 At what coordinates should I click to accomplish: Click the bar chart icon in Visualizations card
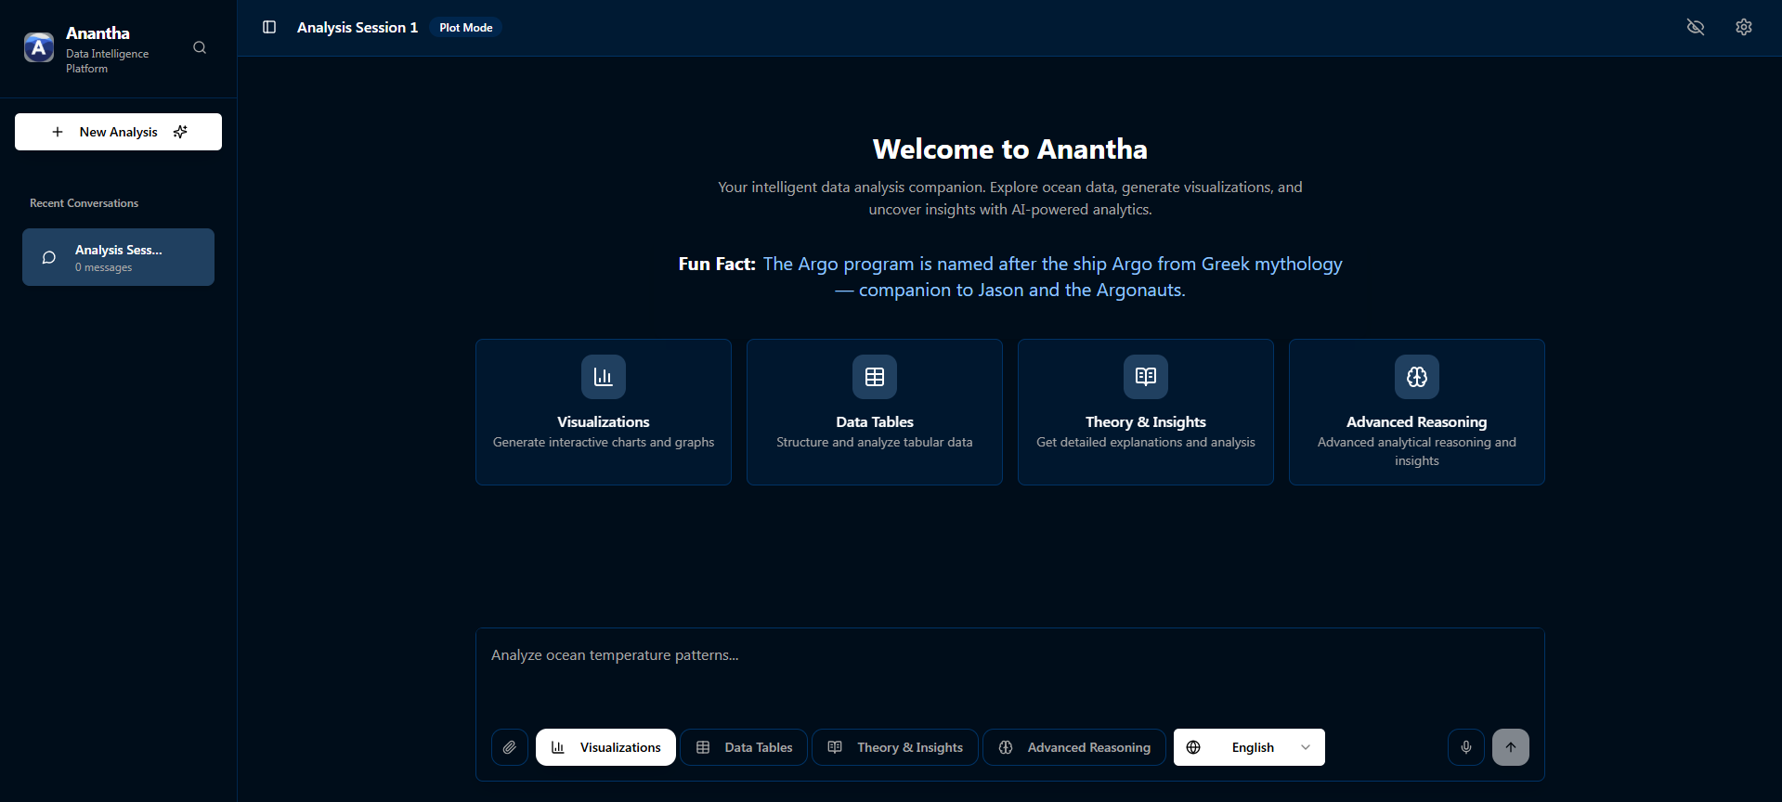pyautogui.click(x=604, y=377)
